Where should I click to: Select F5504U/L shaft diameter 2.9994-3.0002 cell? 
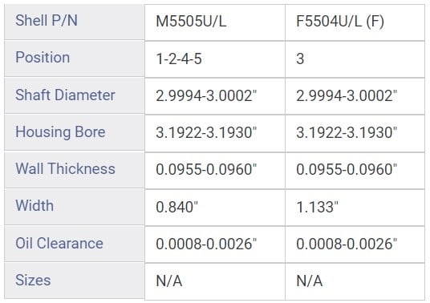(x=355, y=96)
